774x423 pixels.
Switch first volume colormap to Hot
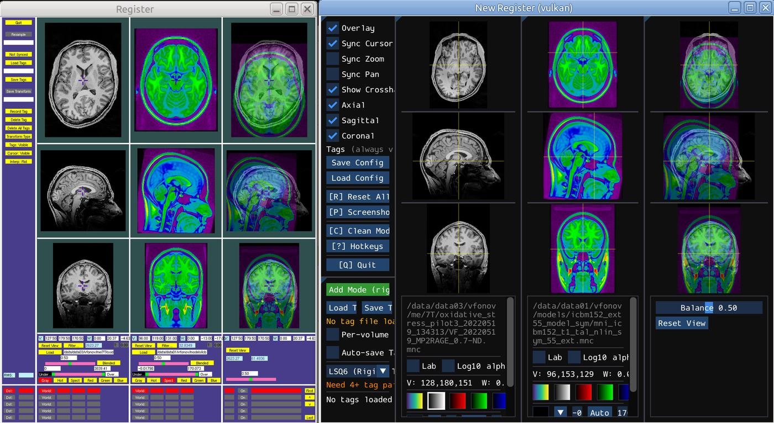60,380
